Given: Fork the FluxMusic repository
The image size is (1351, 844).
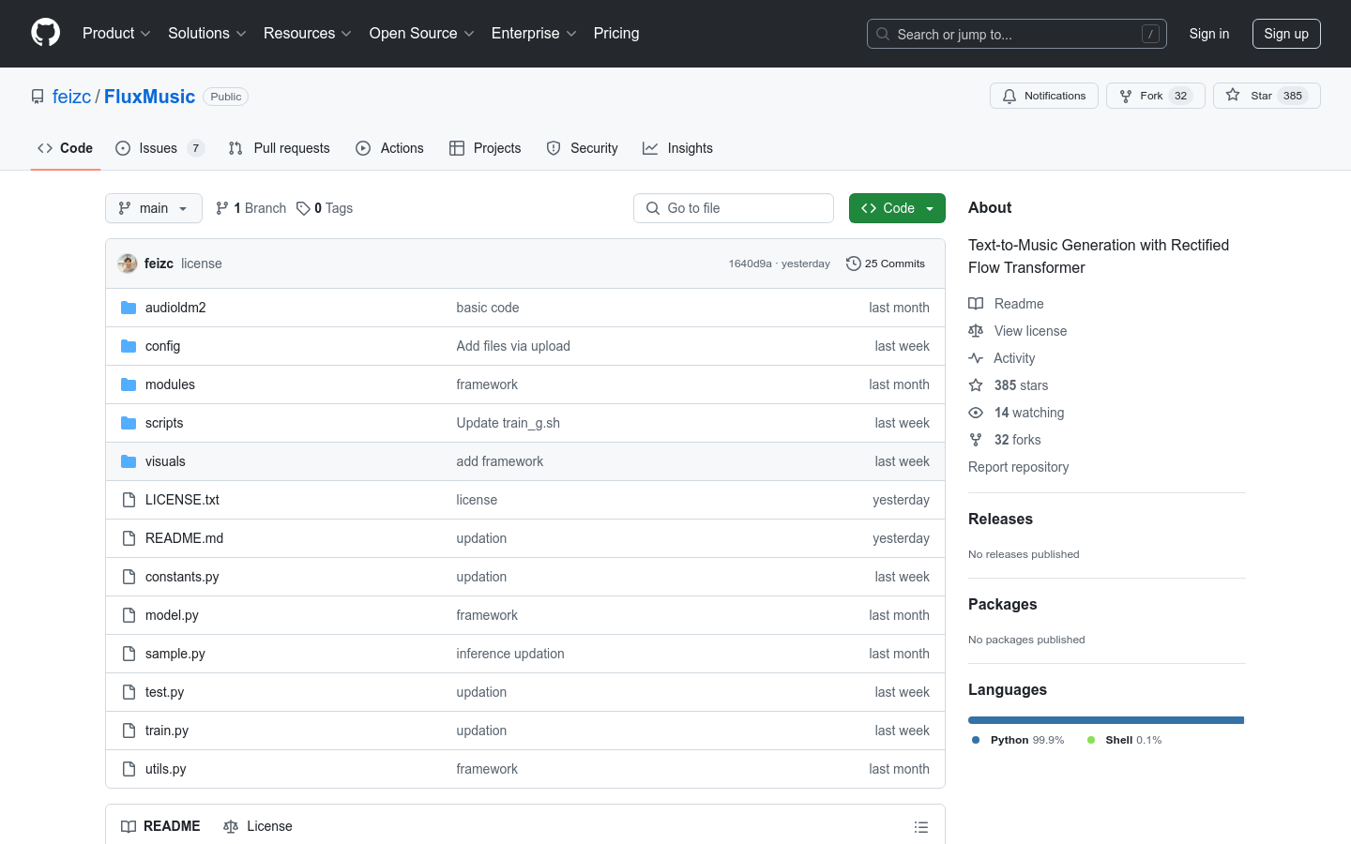Looking at the screenshot, I should tap(1155, 96).
